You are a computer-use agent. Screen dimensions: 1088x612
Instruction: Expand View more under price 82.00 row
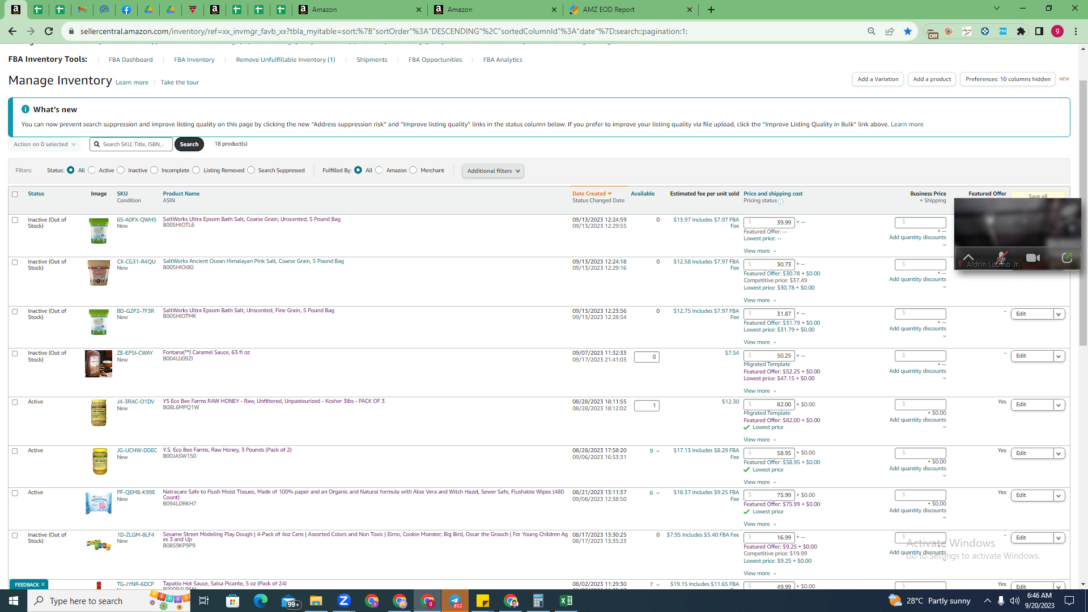(x=760, y=440)
